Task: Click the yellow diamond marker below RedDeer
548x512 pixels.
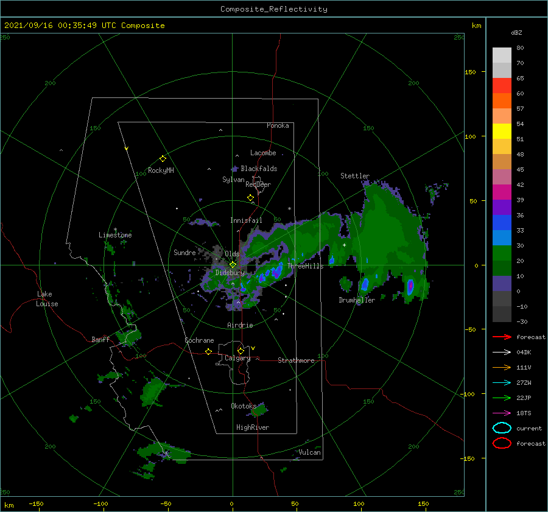Action: tap(251, 198)
